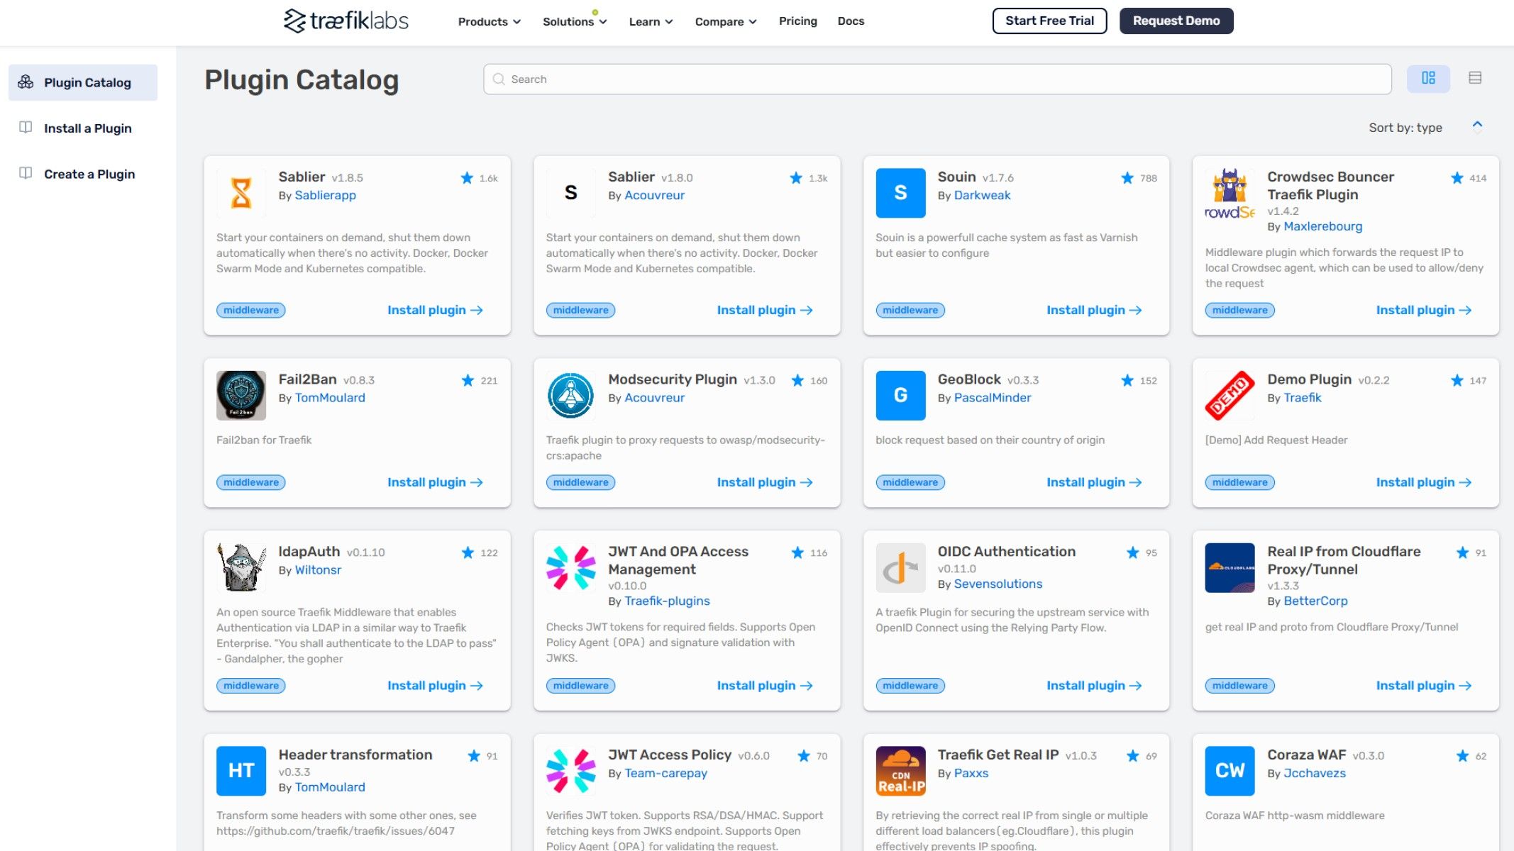Viewport: 1514px width, 851px height.
Task: Open author link Wiltonsr
Action: coord(318,570)
